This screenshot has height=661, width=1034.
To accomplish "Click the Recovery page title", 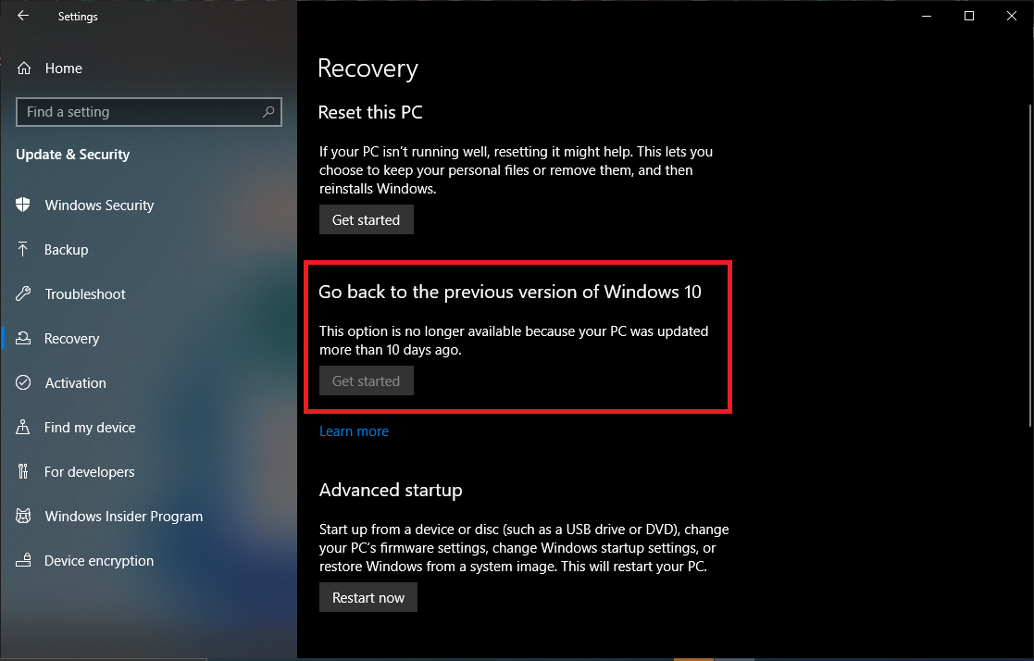I will [368, 69].
